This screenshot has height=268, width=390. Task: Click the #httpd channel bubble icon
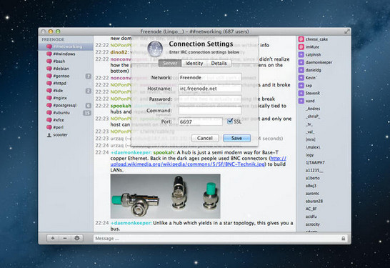pyautogui.click(x=49, y=83)
